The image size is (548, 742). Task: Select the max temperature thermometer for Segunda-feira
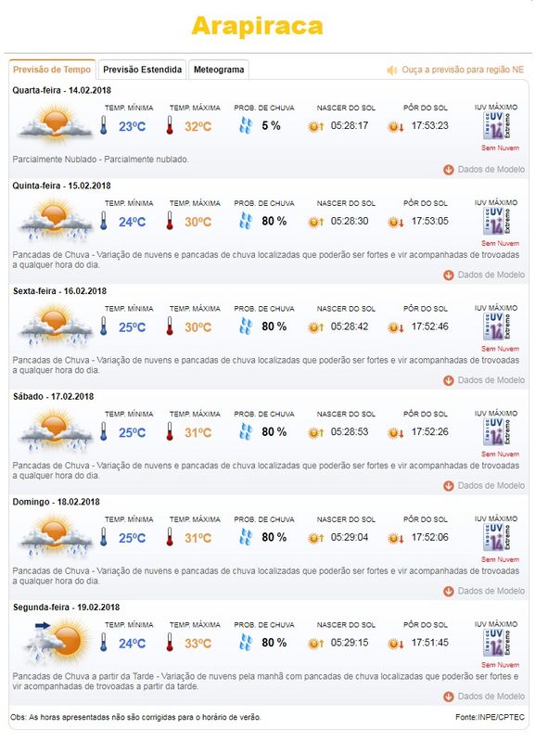tap(170, 643)
